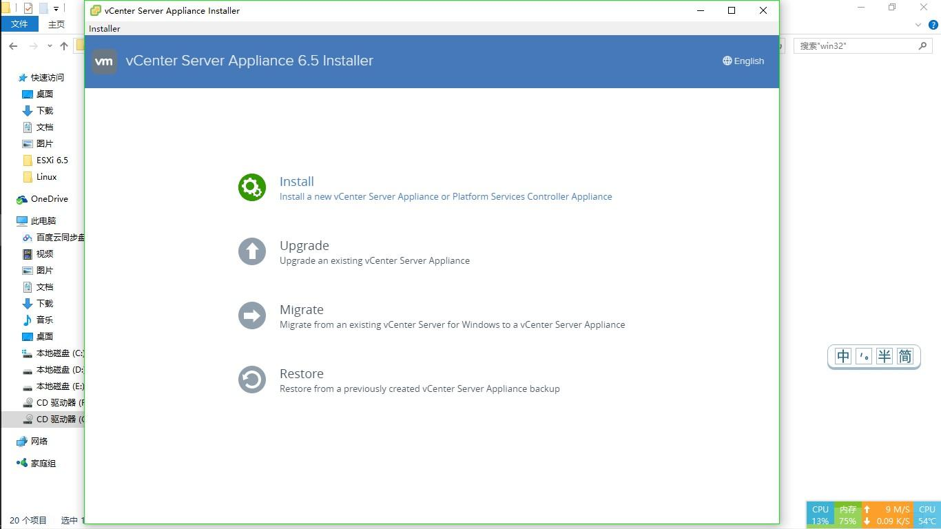This screenshot has height=529, width=941.
Task: Click Explorer quick access properties icon
Action: coord(28,8)
